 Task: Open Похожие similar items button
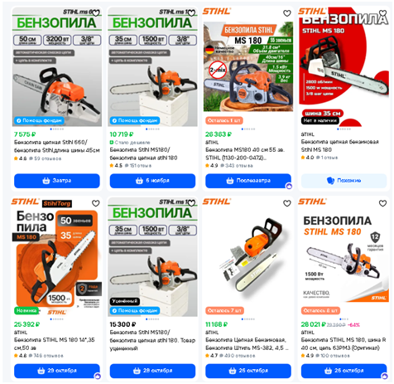[x=344, y=181]
